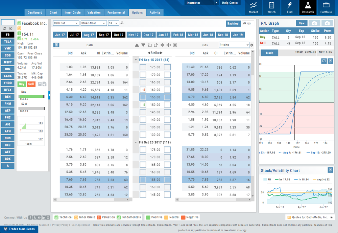Click the chart view icon above P/L graph
Screen dimensions: 338x233
pos(324,61)
